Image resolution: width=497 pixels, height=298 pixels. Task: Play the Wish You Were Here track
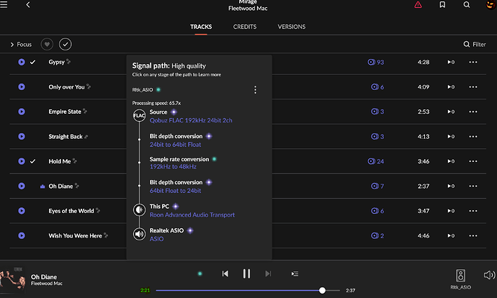(x=22, y=235)
